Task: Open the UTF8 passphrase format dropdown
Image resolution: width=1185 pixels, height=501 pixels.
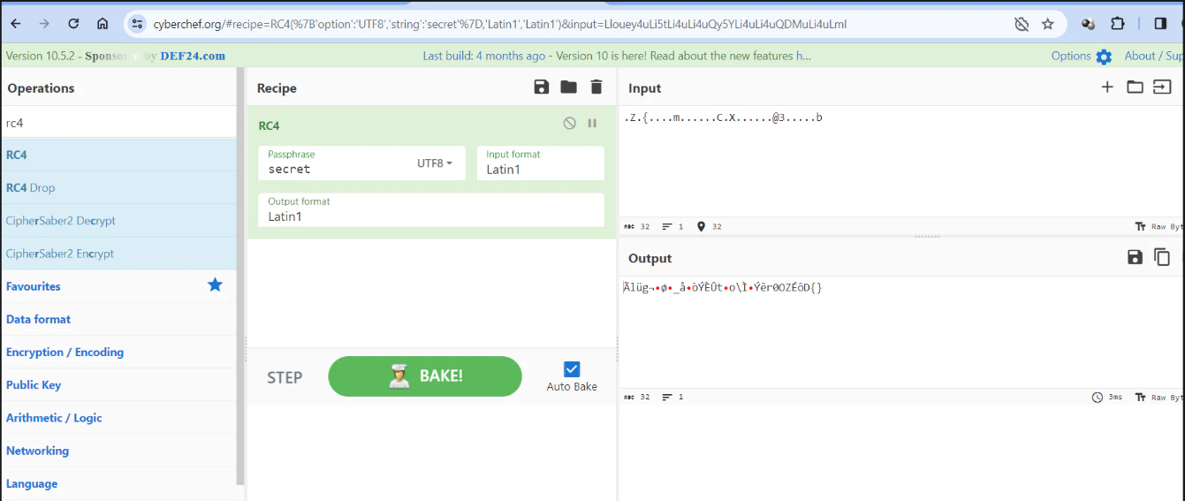Action: click(435, 163)
